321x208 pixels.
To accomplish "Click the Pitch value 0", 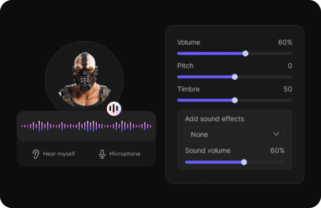I will tap(290, 66).
